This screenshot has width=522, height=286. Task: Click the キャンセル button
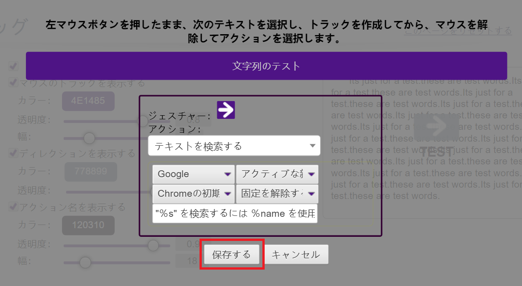[296, 255]
